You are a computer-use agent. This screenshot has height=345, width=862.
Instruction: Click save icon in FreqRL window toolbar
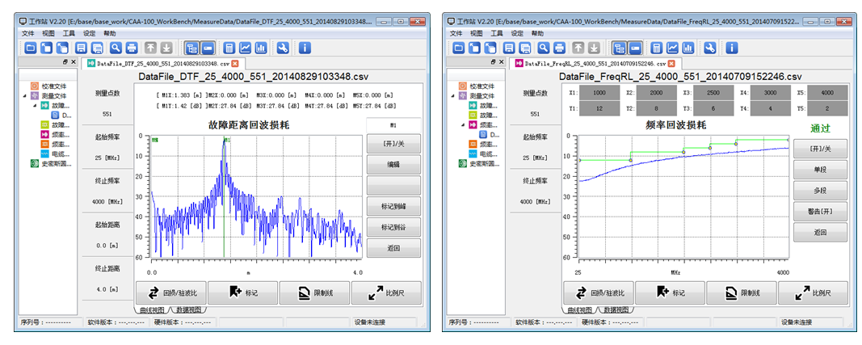(x=510, y=48)
